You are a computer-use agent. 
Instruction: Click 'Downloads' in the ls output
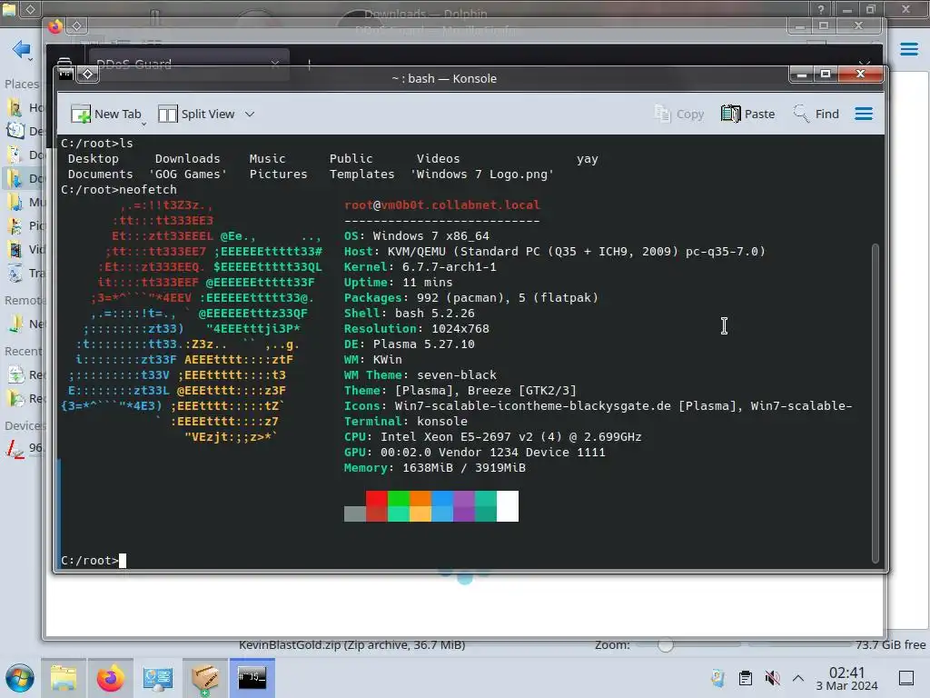coord(187,158)
